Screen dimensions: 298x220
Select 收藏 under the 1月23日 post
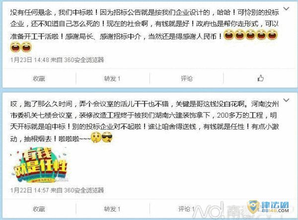pyautogui.click(x=39, y=78)
